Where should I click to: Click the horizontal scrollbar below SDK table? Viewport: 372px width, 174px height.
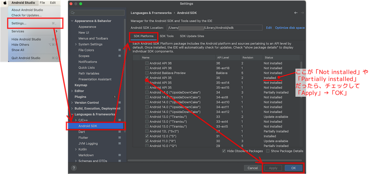point(215,161)
